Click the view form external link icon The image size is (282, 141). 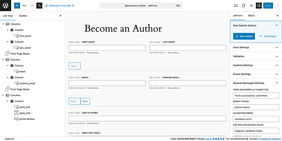tap(243, 6)
